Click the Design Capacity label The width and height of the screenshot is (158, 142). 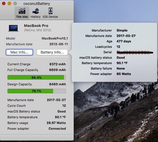click(19, 84)
